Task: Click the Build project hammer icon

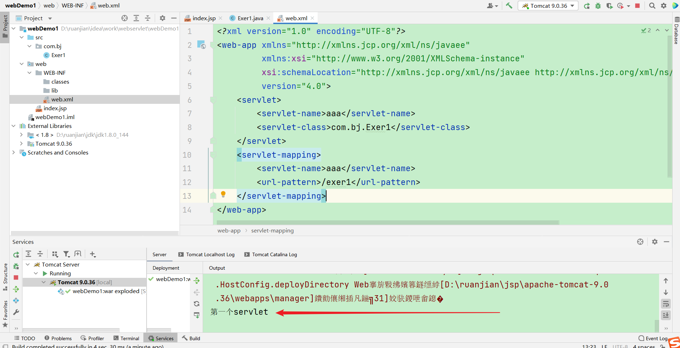Action: (509, 6)
